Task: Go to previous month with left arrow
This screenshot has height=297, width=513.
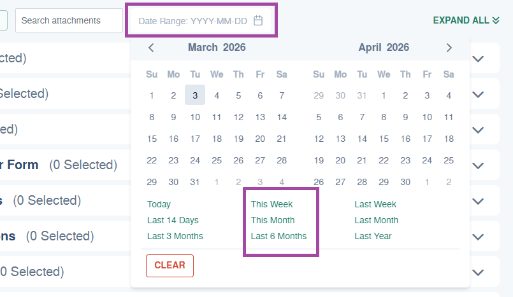Action: click(151, 48)
